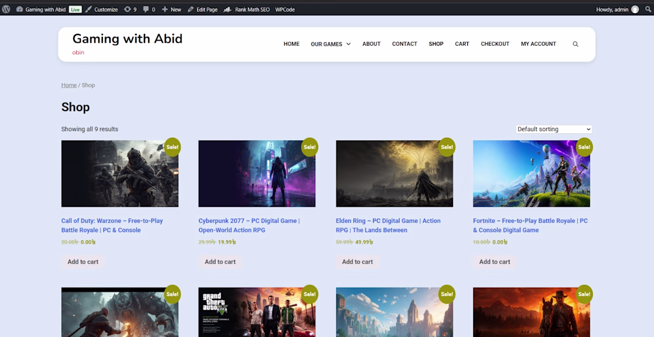Open Gaming with Abid site title
654x337 pixels.
coord(127,39)
